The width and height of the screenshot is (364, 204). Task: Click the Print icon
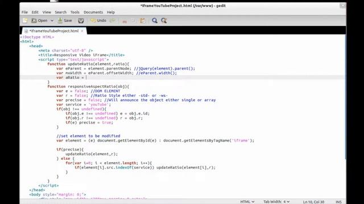81,20
